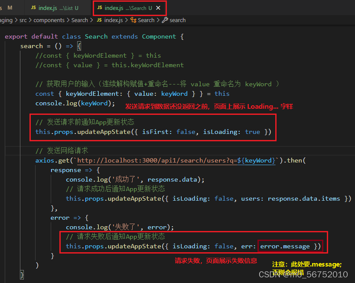The height and width of the screenshot is (283, 355).
Task: Click the comment '// 发送请求前通知App更新状态'
Action: tap(85, 122)
